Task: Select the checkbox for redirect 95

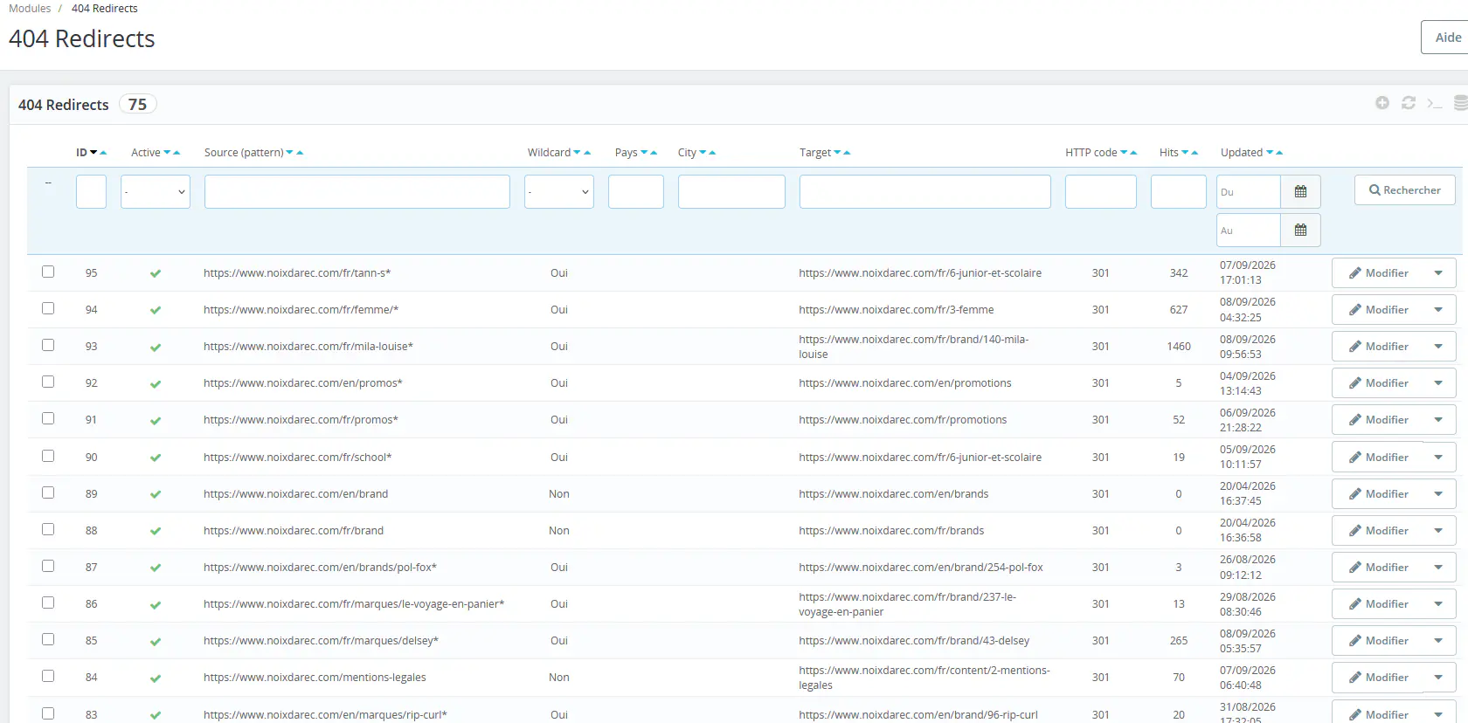Action: pyautogui.click(x=48, y=272)
